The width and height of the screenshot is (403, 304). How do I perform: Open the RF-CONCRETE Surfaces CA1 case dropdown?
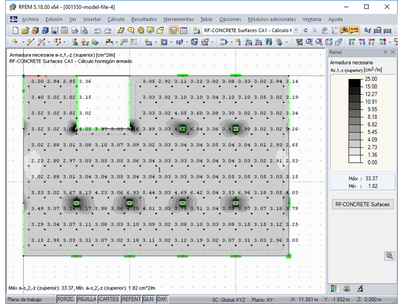pyautogui.click(x=296, y=30)
